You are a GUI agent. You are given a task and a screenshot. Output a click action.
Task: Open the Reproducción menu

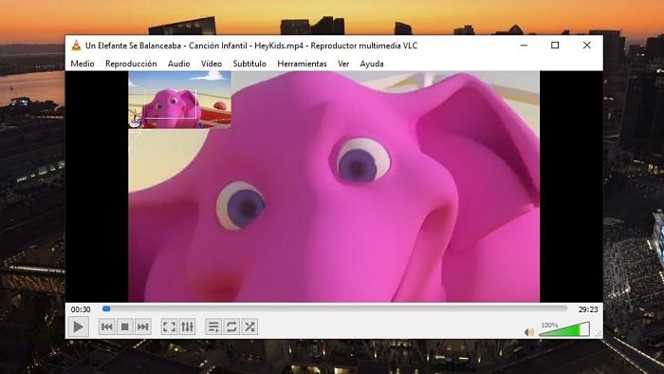(x=131, y=64)
